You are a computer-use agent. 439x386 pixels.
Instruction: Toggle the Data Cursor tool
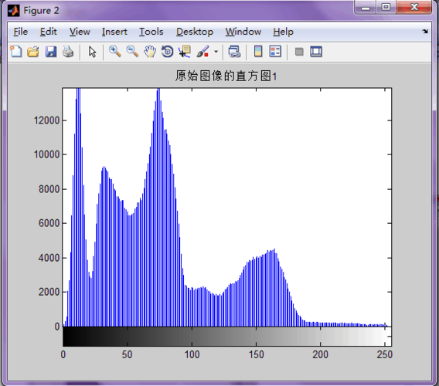pyautogui.click(x=185, y=52)
